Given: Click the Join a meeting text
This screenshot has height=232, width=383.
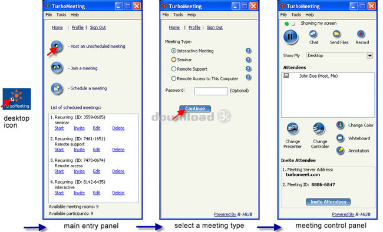Looking at the screenshot, I should 84,68.
